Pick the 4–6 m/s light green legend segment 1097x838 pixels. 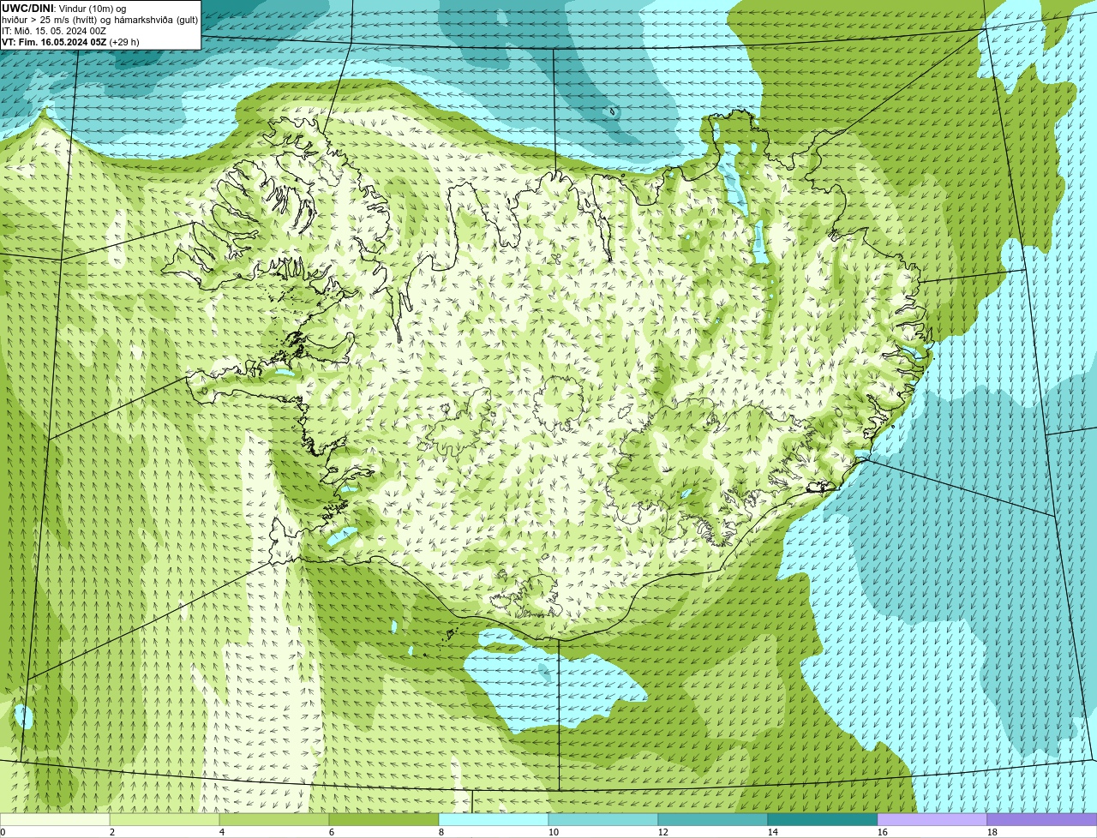point(274,820)
